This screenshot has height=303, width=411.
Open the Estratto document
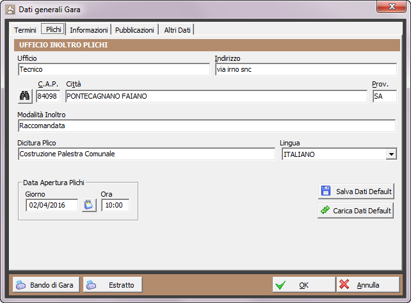(x=113, y=285)
